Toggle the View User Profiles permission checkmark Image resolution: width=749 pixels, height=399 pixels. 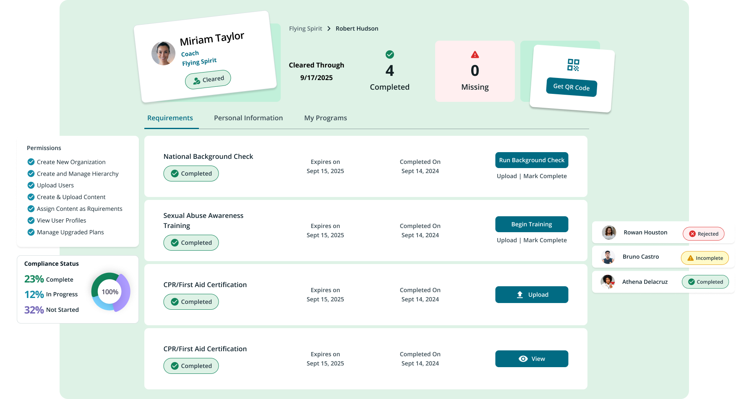coord(31,220)
